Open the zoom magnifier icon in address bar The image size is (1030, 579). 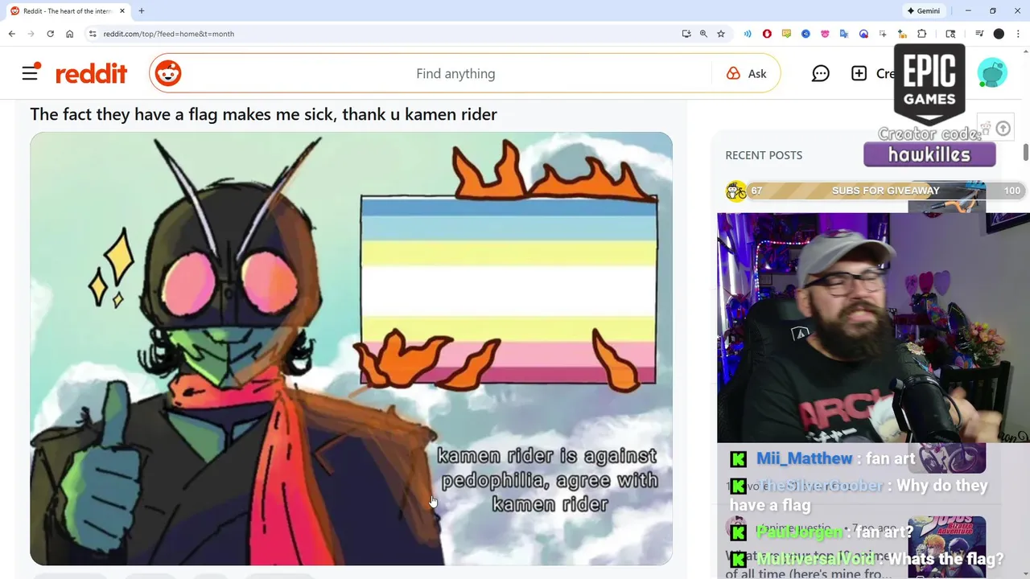[x=703, y=34]
